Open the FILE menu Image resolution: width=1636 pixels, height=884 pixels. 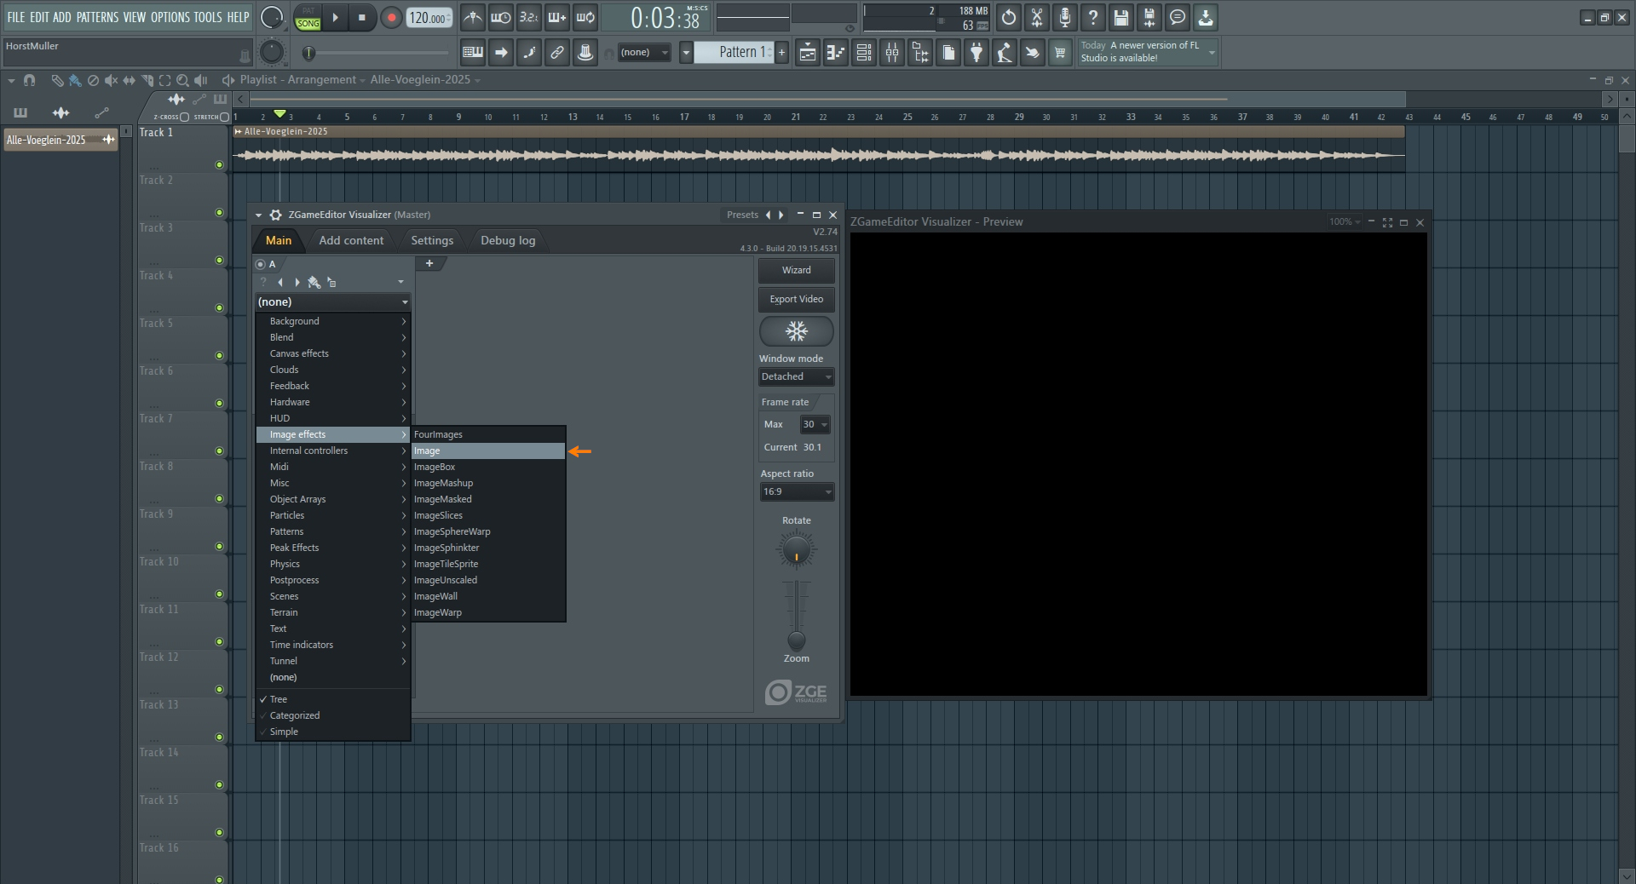click(16, 17)
